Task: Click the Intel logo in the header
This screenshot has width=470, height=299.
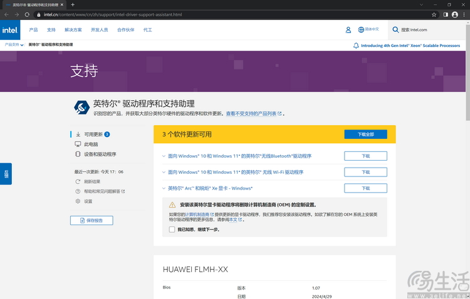Action: point(11,29)
